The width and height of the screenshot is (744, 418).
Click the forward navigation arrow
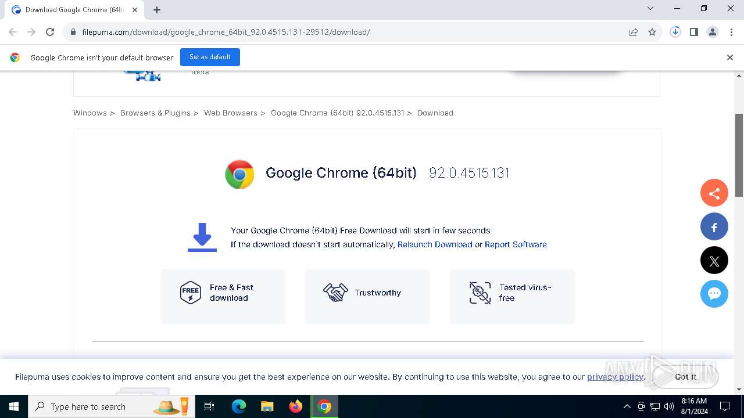[31, 32]
